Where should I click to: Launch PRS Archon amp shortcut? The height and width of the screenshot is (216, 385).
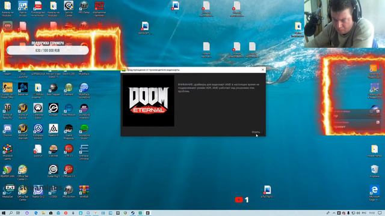click(69, 191)
